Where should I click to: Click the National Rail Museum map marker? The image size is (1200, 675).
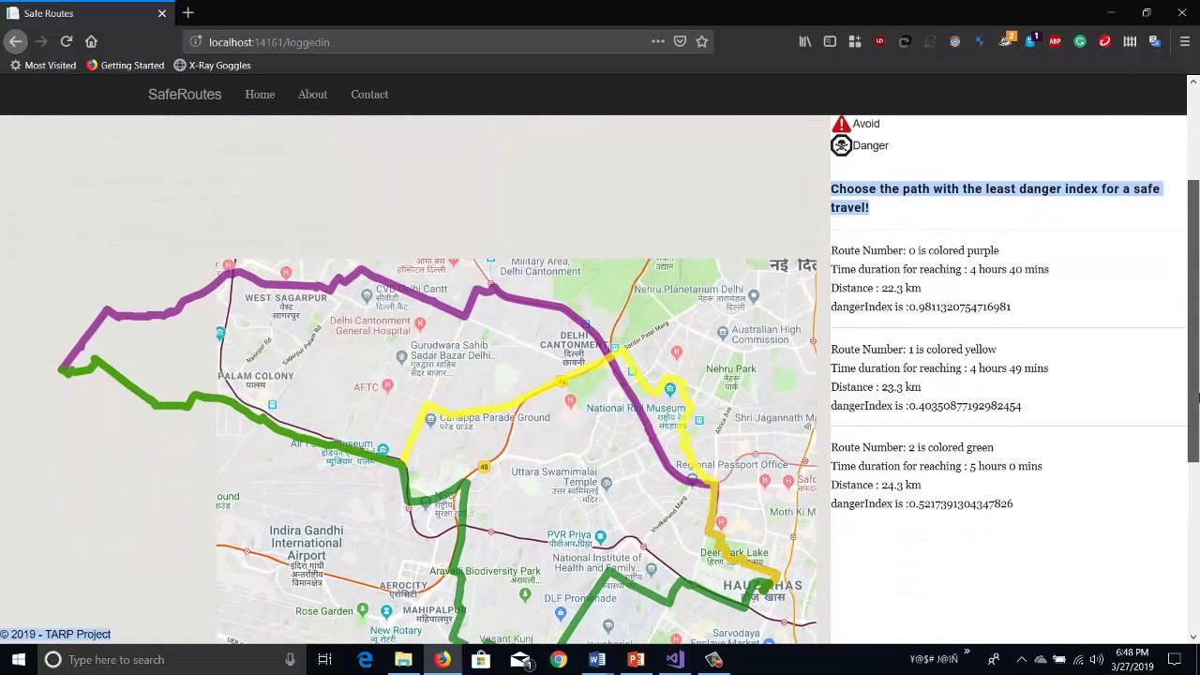coord(669,388)
